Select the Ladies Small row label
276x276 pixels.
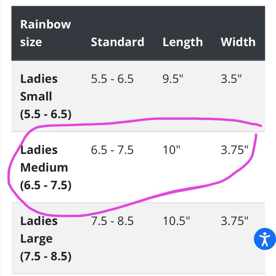[39, 96]
